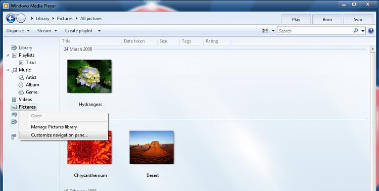Open Help with the question mark icon
This screenshot has height=191, width=379.
click(371, 31)
